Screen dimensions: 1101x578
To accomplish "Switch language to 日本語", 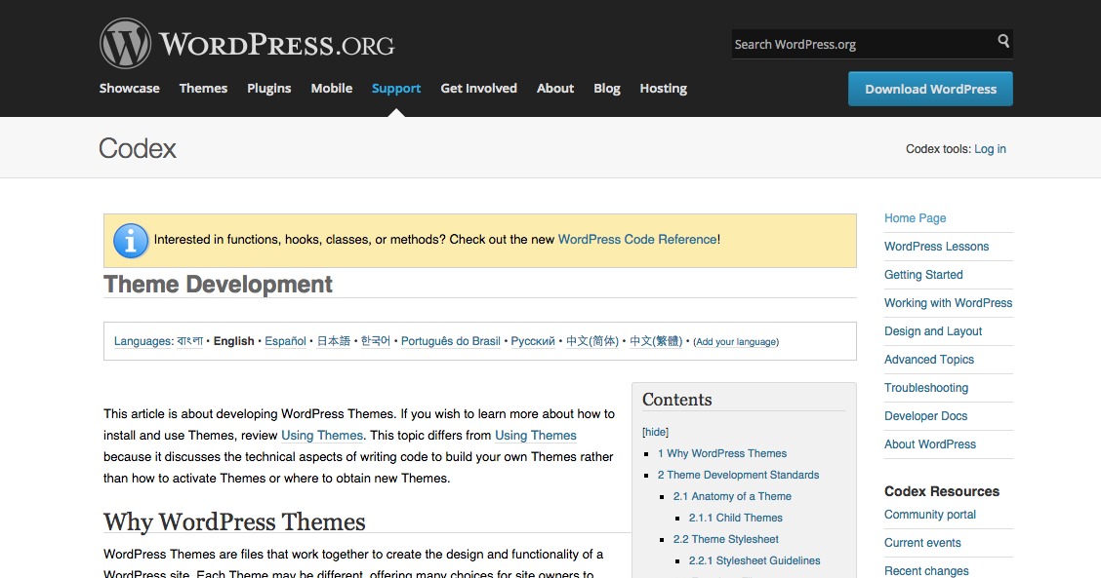I will (x=334, y=341).
